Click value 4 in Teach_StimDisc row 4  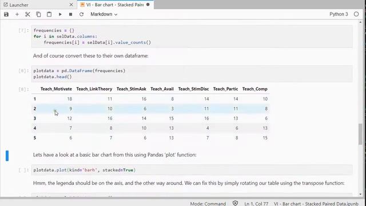[208, 128]
